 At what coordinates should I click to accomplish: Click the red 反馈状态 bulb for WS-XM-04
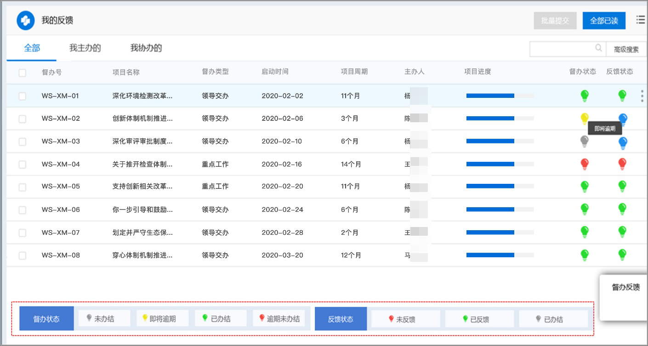pos(622,164)
